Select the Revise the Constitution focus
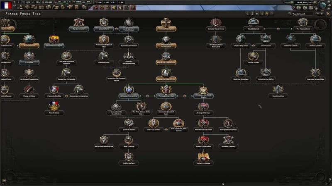332x186 pixels. pos(166,58)
